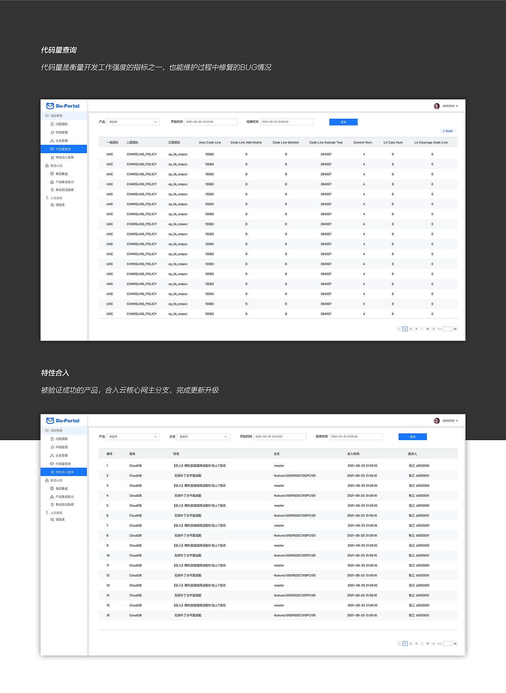Open the 分支 dropdown in the bottom panel
506x693 pixels.
(203, 437)
